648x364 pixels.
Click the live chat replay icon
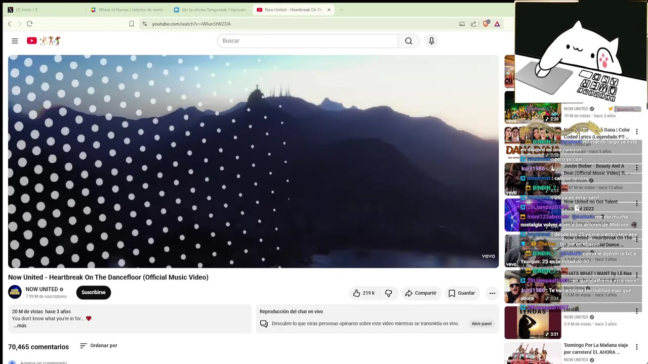click(x=264, y=324)
